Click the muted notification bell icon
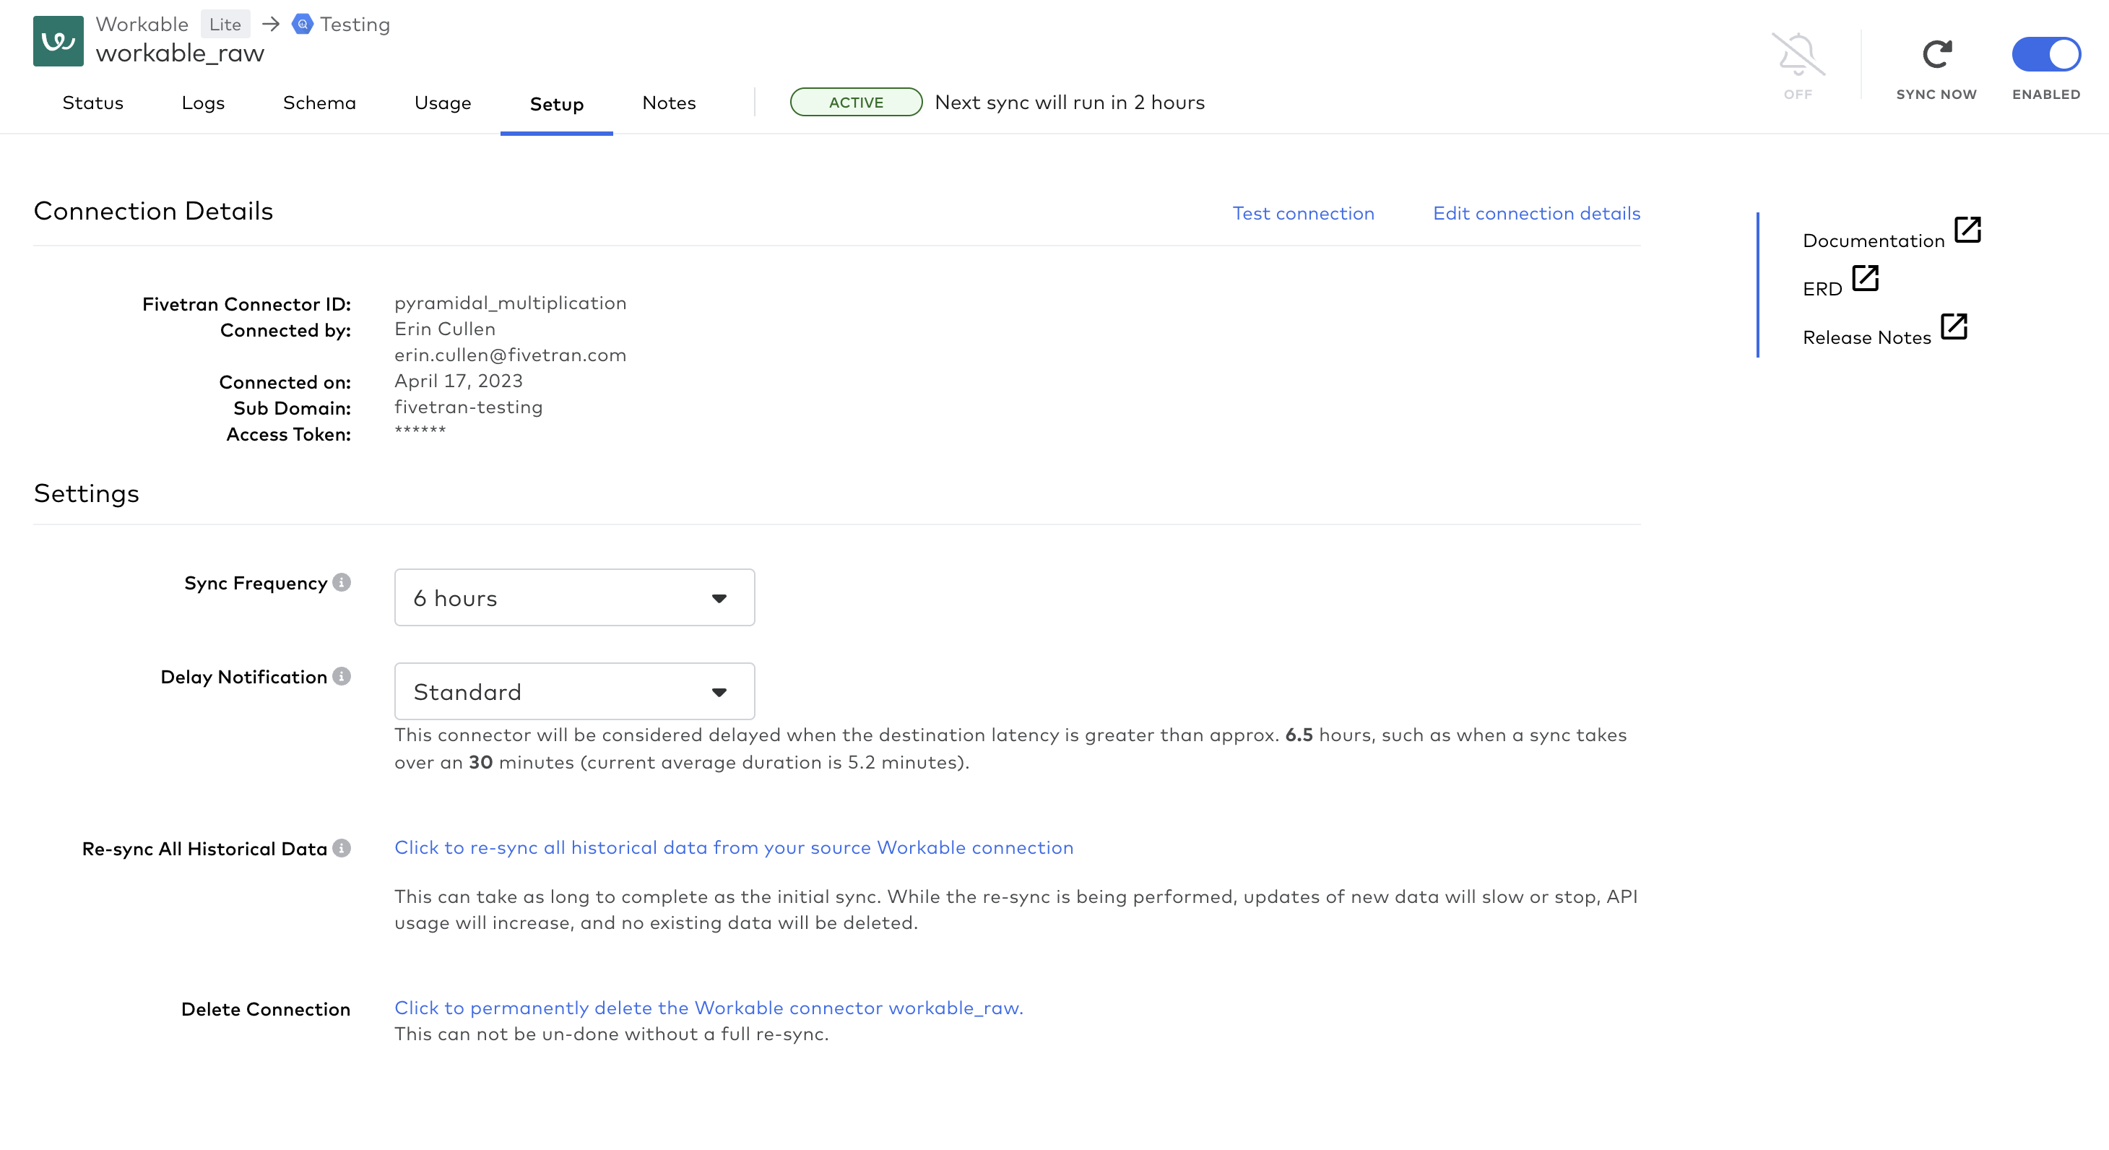Viewport: 2109px width, 1150px height. (x=1798, y=55)
